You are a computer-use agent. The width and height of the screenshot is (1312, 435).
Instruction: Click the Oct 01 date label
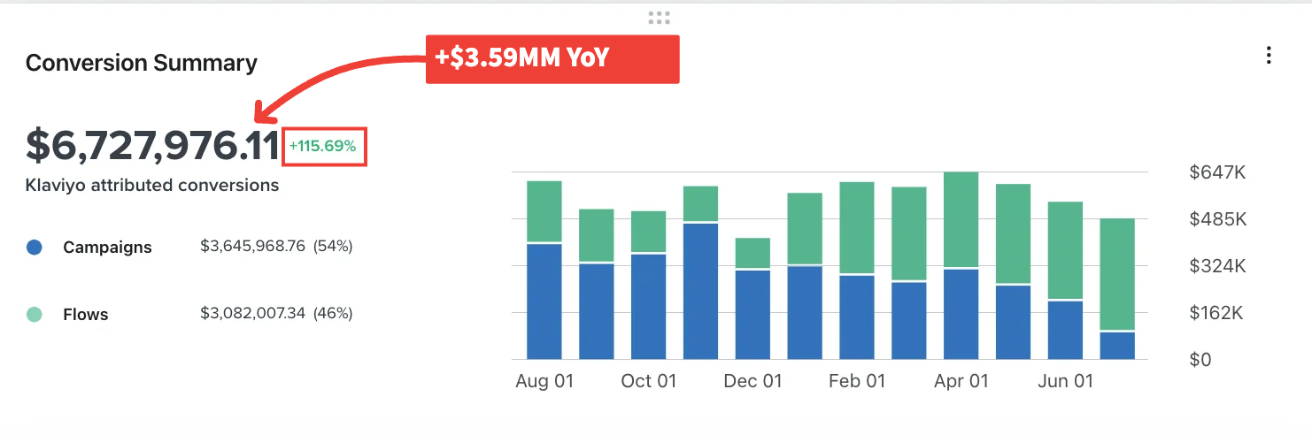click(648, 381)
